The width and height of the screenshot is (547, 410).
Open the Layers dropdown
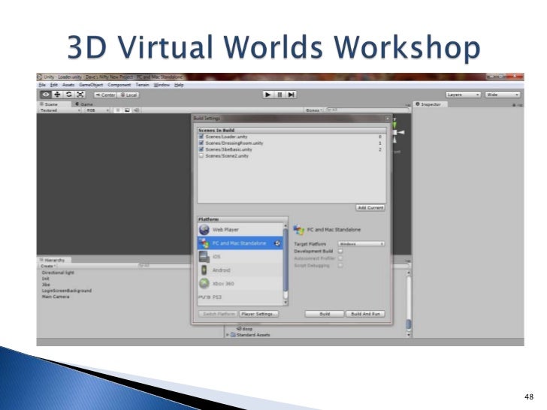click(x=463, y=95)
